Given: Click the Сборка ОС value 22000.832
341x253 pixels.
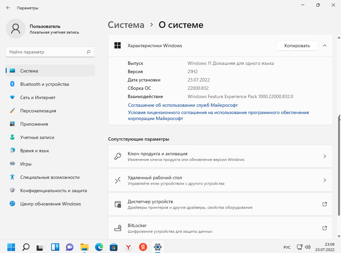Looking at the screenshot, I should pyautogui.click(x=198, y=88).
